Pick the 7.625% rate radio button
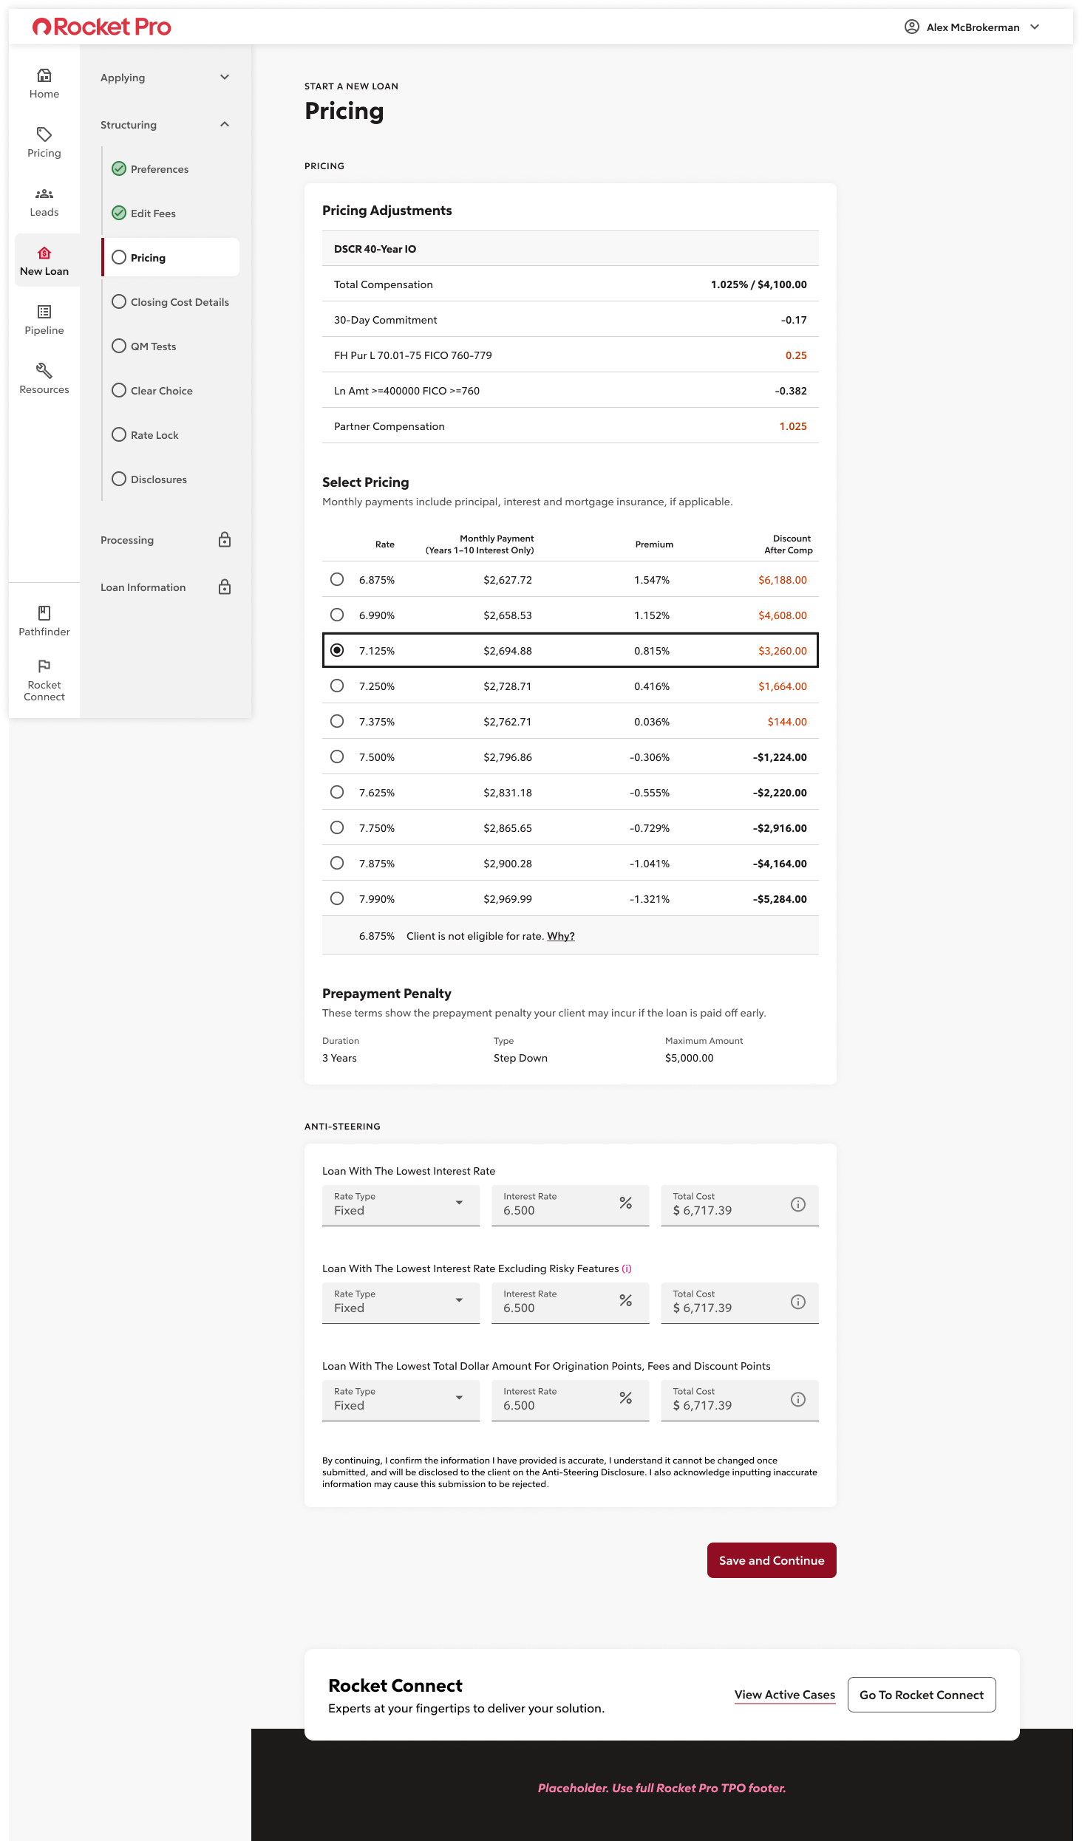Viewport: 1082px width, 1841px height. [x=337, y=793]
